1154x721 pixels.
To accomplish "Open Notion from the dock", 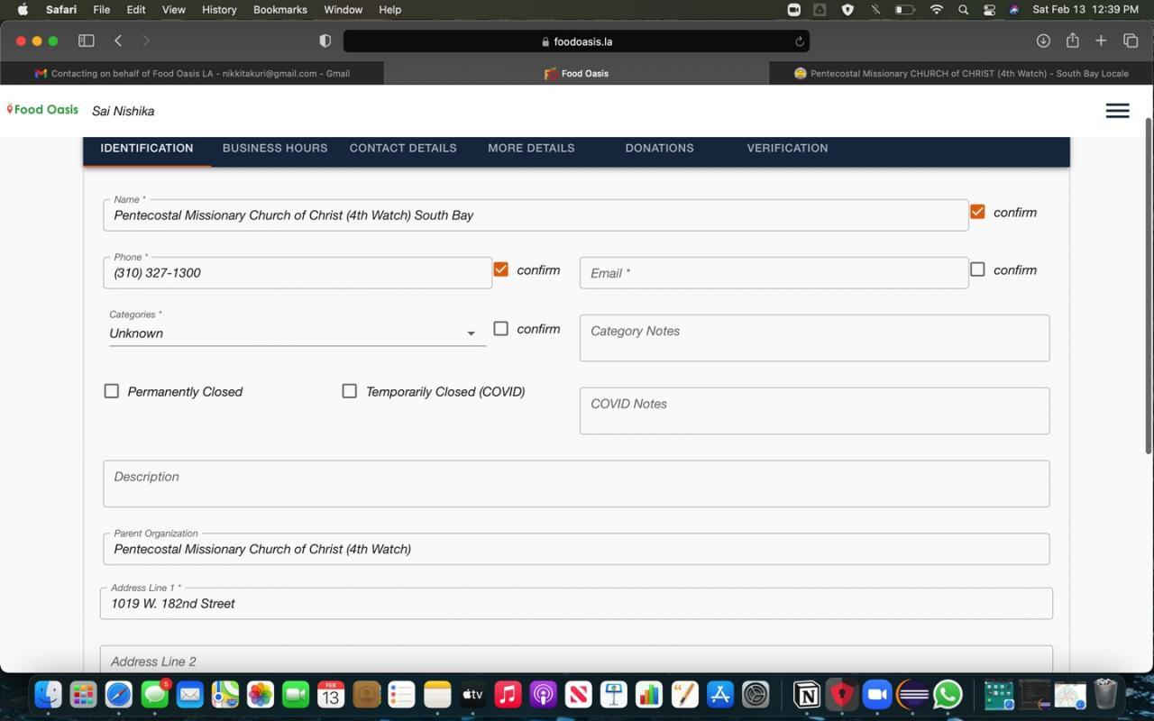I will [806, 694].
